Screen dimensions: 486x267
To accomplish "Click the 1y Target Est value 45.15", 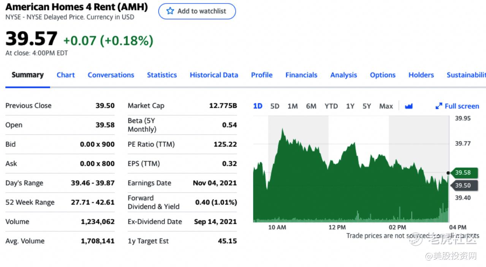I will [x=227, y=241].
